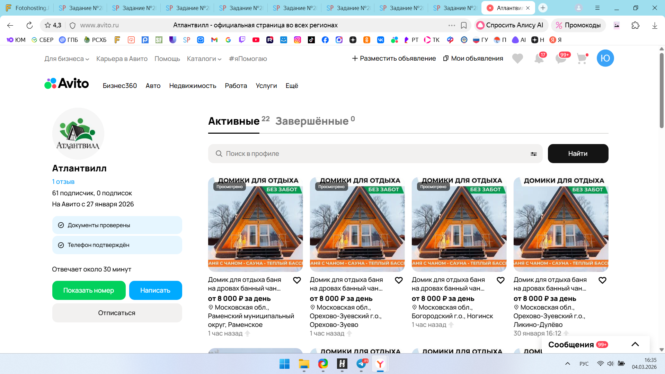This screenshot has width=665, height=374.
Task: Open the Недвижимость menu item
Action: pyautogui.click(x=193, y=86)
